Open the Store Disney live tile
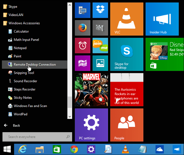Image resolution: width=184 pixels, height=155 pixels. coord(165,54)
